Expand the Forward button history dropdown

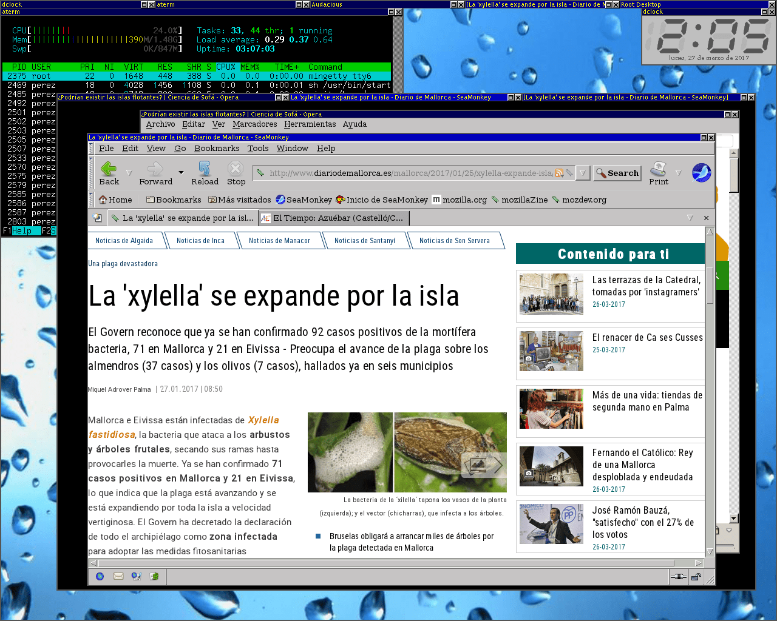(x=181, y=173)
